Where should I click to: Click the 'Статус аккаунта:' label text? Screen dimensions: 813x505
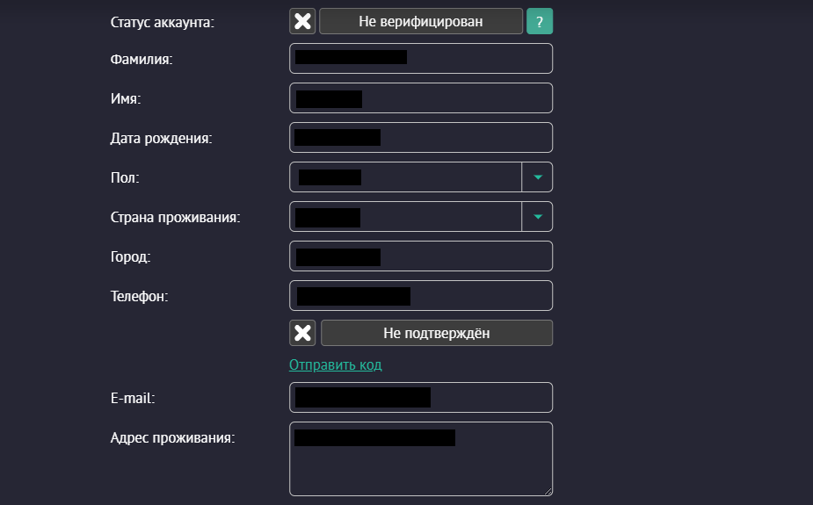pyautogui.click(x=162, y=22)
